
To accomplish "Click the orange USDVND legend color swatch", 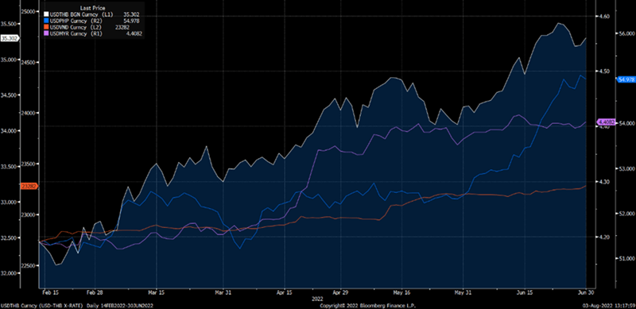I will coord(46,27).
